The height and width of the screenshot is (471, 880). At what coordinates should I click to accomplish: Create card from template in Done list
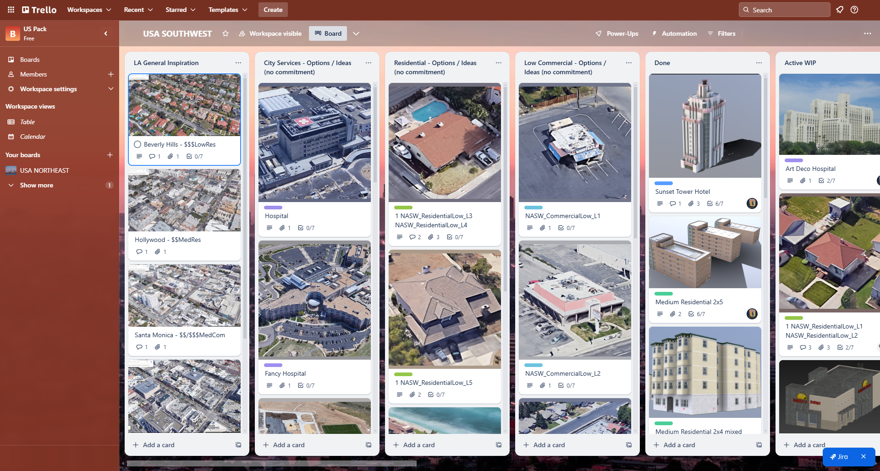coord(759,445)
